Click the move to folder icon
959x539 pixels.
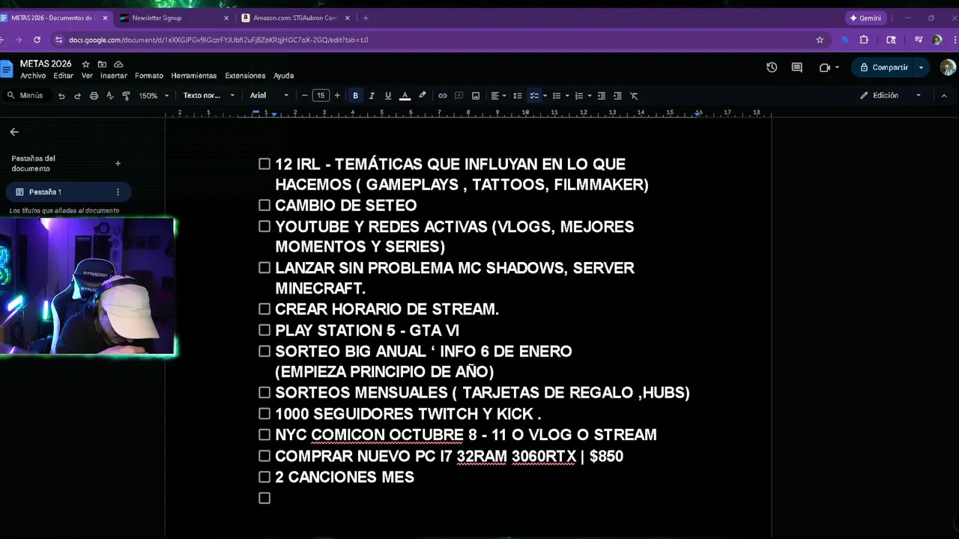pyautogui.click(x=102, y=64)
